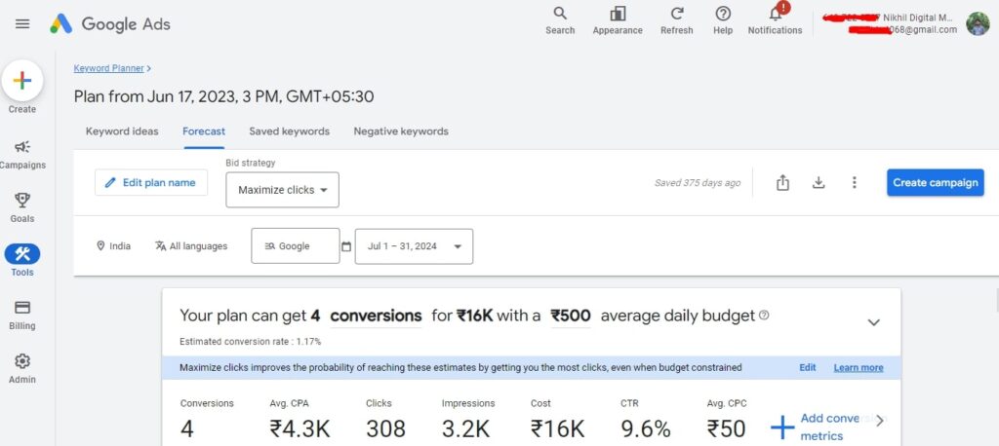The width and height of the screenshot is (999, 446).
Task: Click the help icon after average daily budget
Action: tap(765, 315)
